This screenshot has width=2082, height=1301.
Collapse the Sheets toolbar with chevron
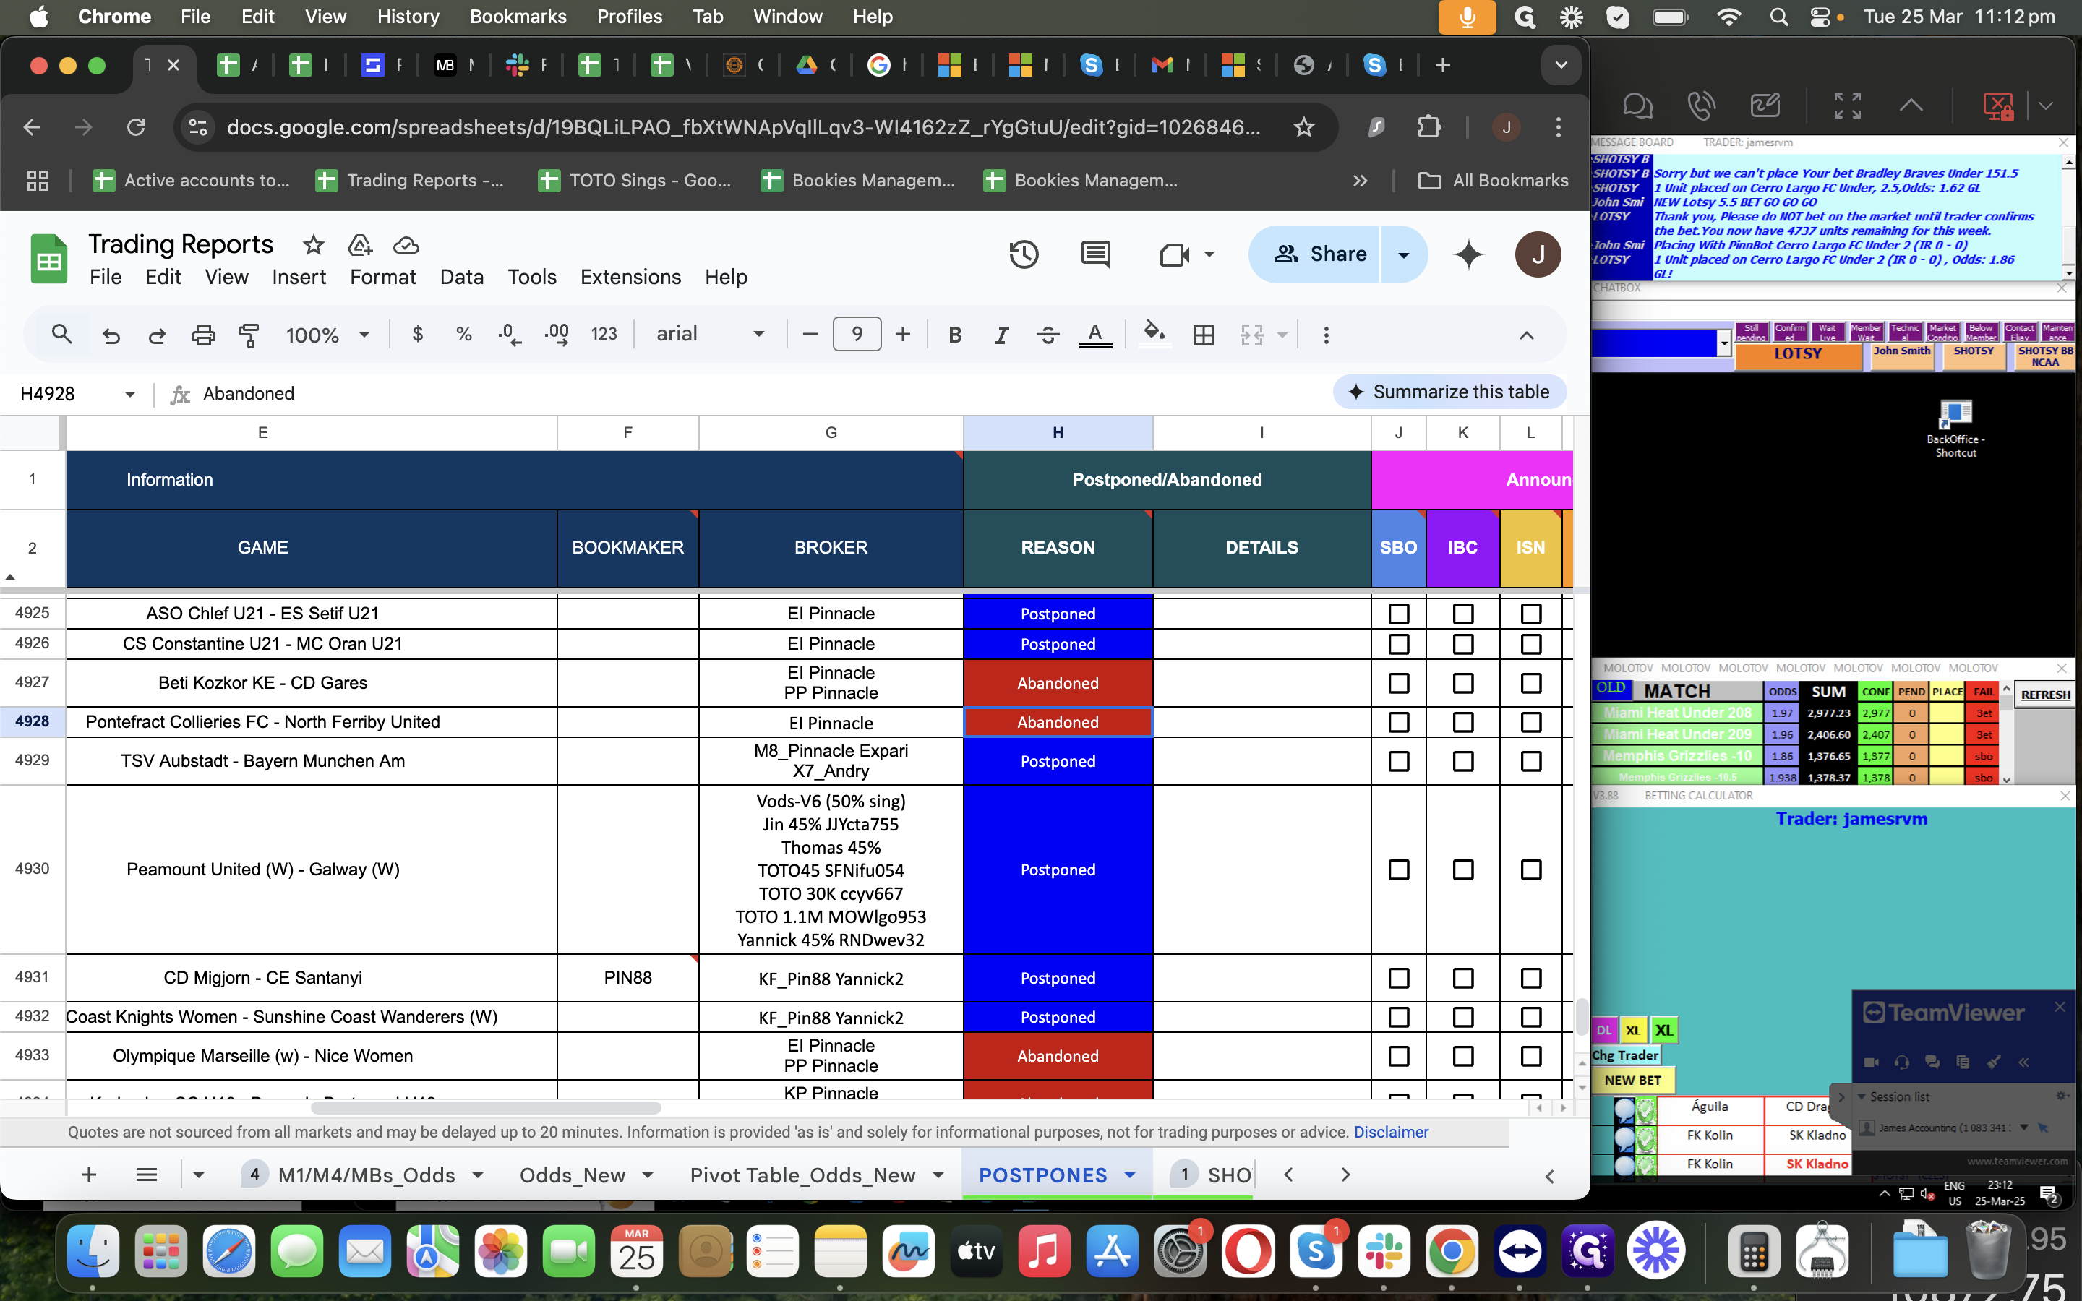1526,335
